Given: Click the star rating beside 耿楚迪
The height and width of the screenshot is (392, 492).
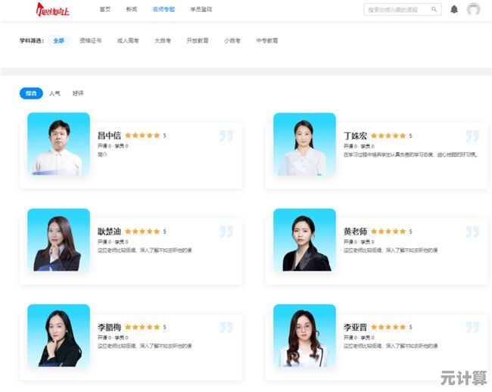Looking at the screenshot, I should (142, 232).
